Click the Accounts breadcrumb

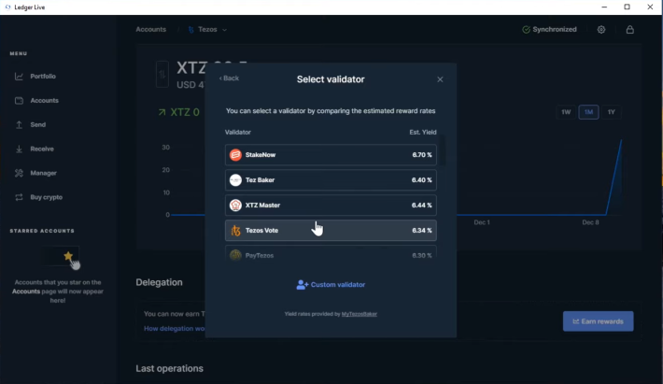(151, 30)
